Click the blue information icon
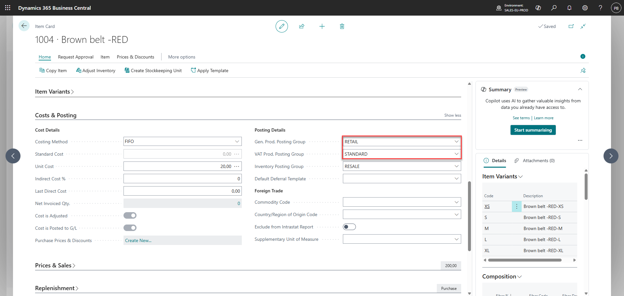 [583, 57]
